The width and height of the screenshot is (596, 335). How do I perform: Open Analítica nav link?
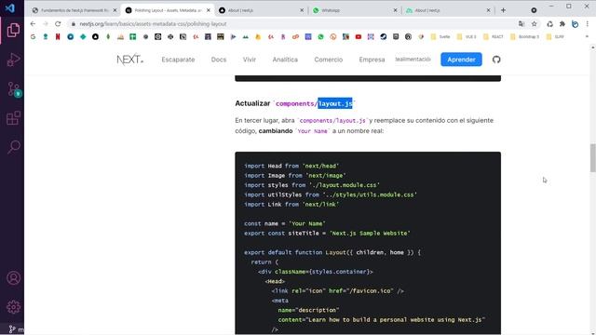point(285,60)
